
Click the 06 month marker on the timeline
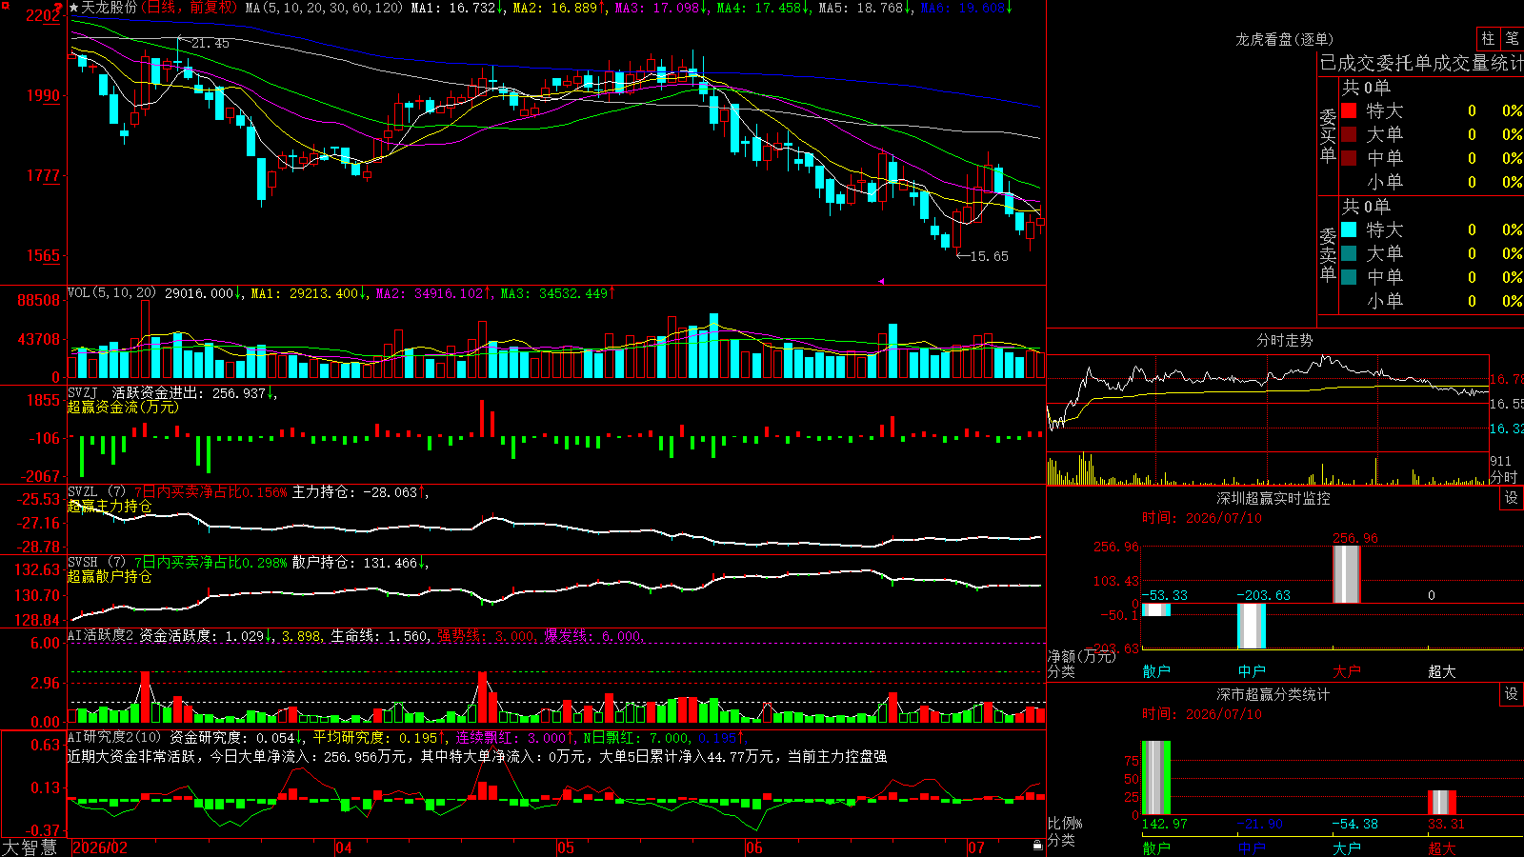pos(754,847)
